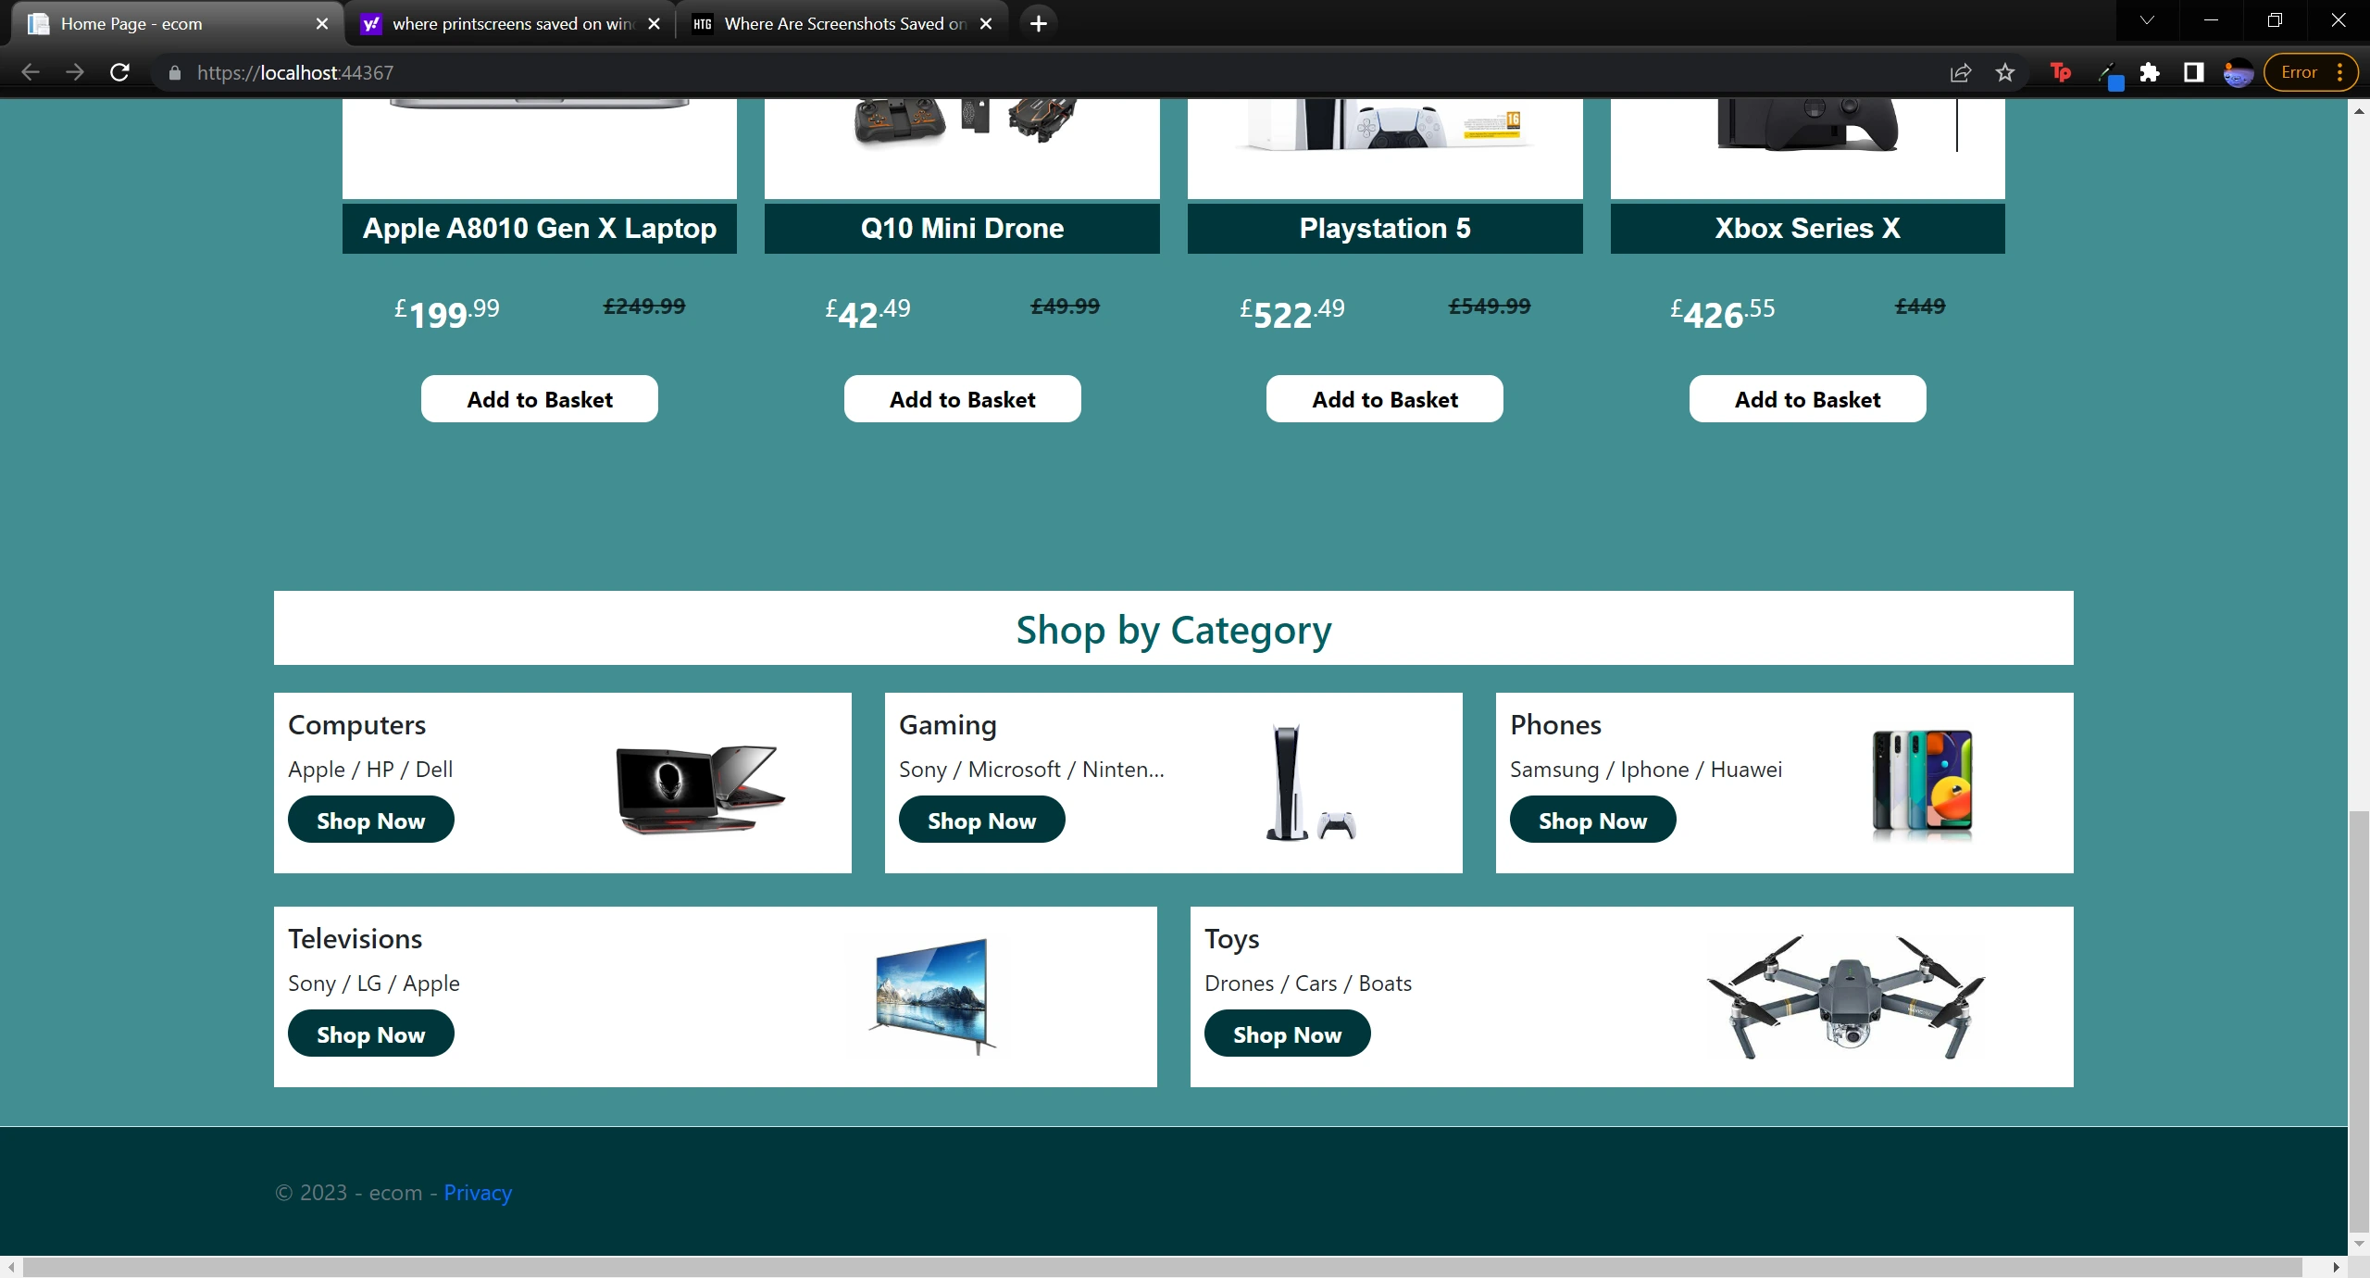Shop Now in the Gaming category
2370x1278 pixels.
[981, 820]
